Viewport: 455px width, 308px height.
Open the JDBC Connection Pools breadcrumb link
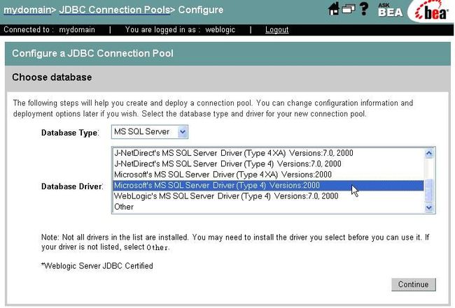[x=115, y=10]
